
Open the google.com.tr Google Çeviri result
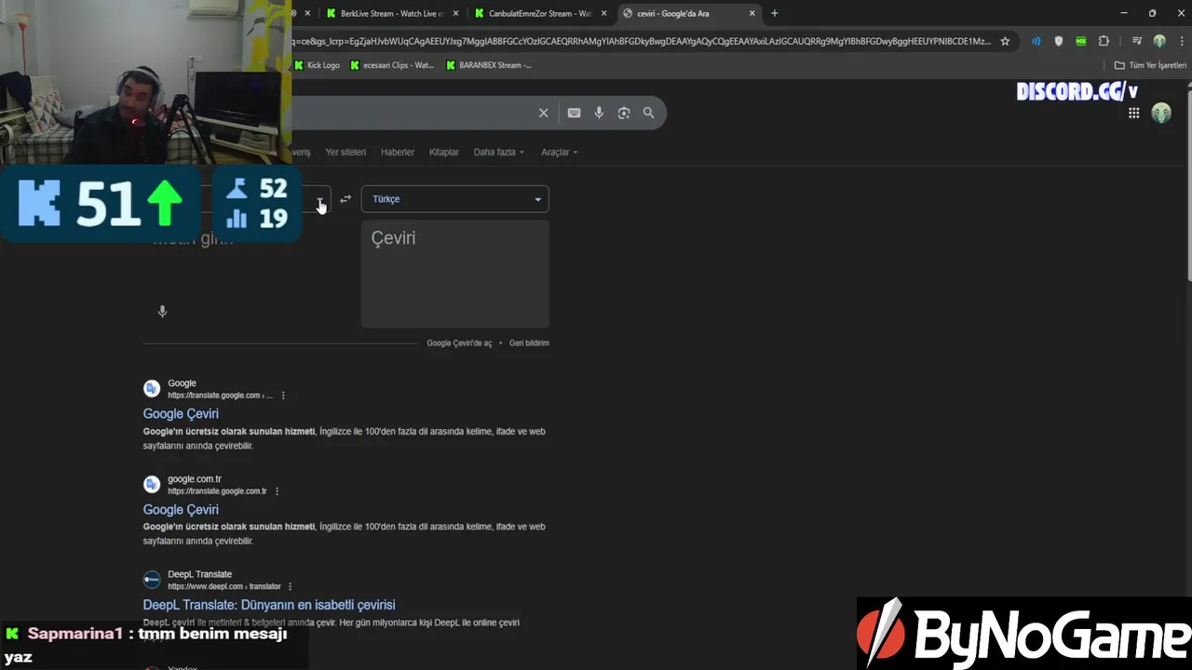coord(181,510)
